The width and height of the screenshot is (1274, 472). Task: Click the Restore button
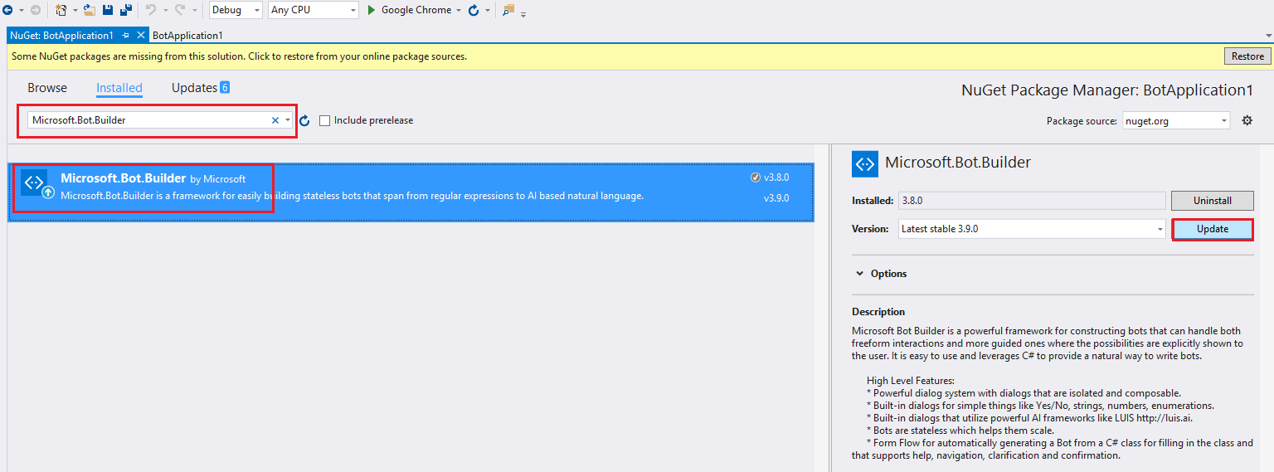point(1247,56)
